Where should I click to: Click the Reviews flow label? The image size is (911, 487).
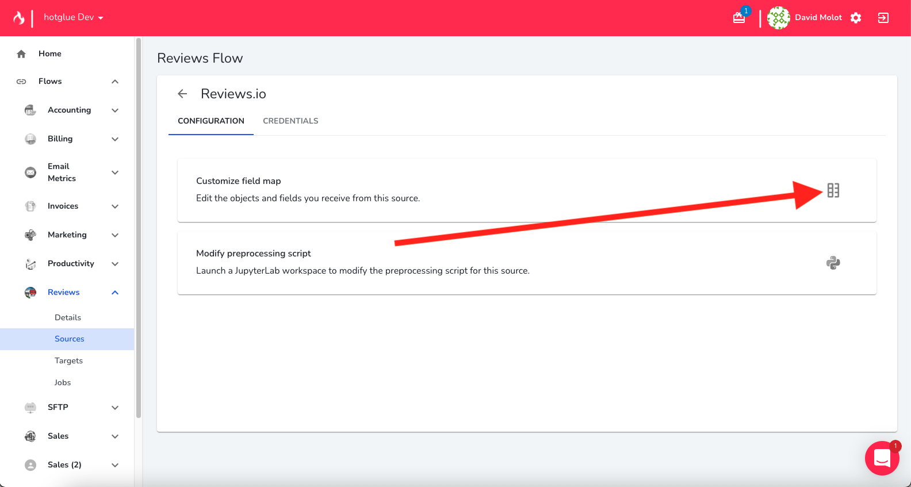pyautogui.click(x=63, y=292)
